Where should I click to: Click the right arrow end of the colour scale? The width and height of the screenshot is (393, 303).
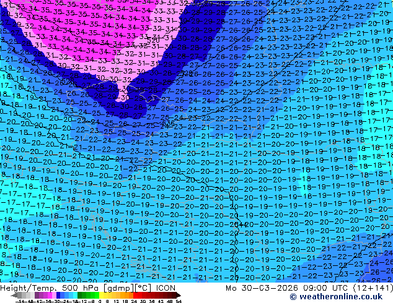point(179,295)
